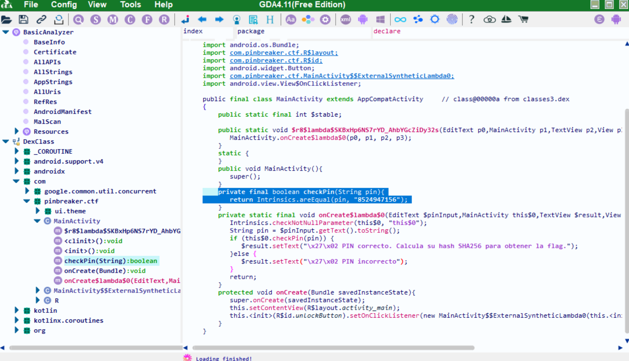Image resolution: width=629 pixels, height=361 pixels.
Task: Click the sailboat toolbar icon
Action: tap(506, 19)
